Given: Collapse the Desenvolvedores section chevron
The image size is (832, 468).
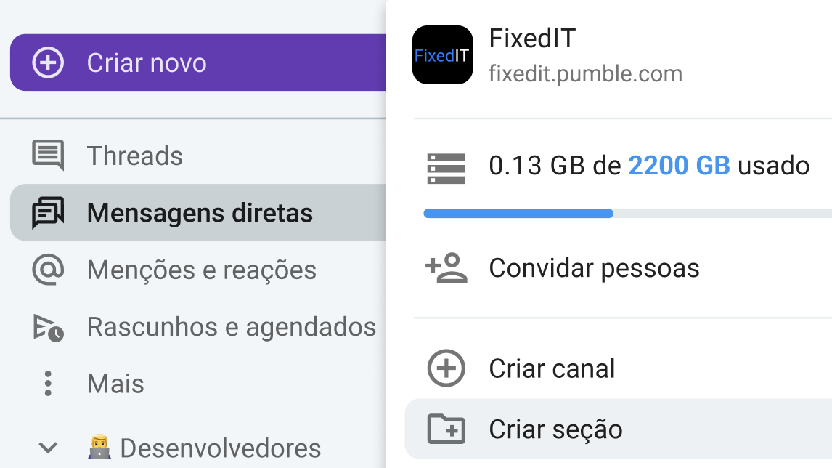Looking at the screenshot, I should click(48, 448).
